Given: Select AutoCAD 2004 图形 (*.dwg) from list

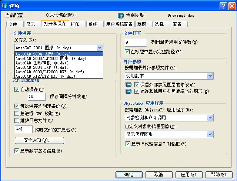Looking at the screenshot, I should click(x=59, y=54).
